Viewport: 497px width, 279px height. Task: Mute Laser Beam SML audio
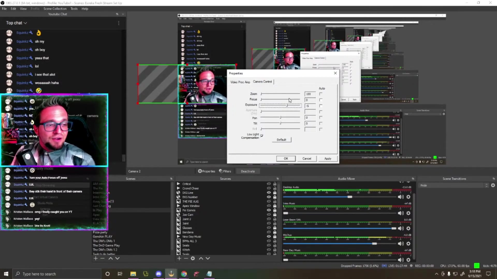tap(400, 228)
